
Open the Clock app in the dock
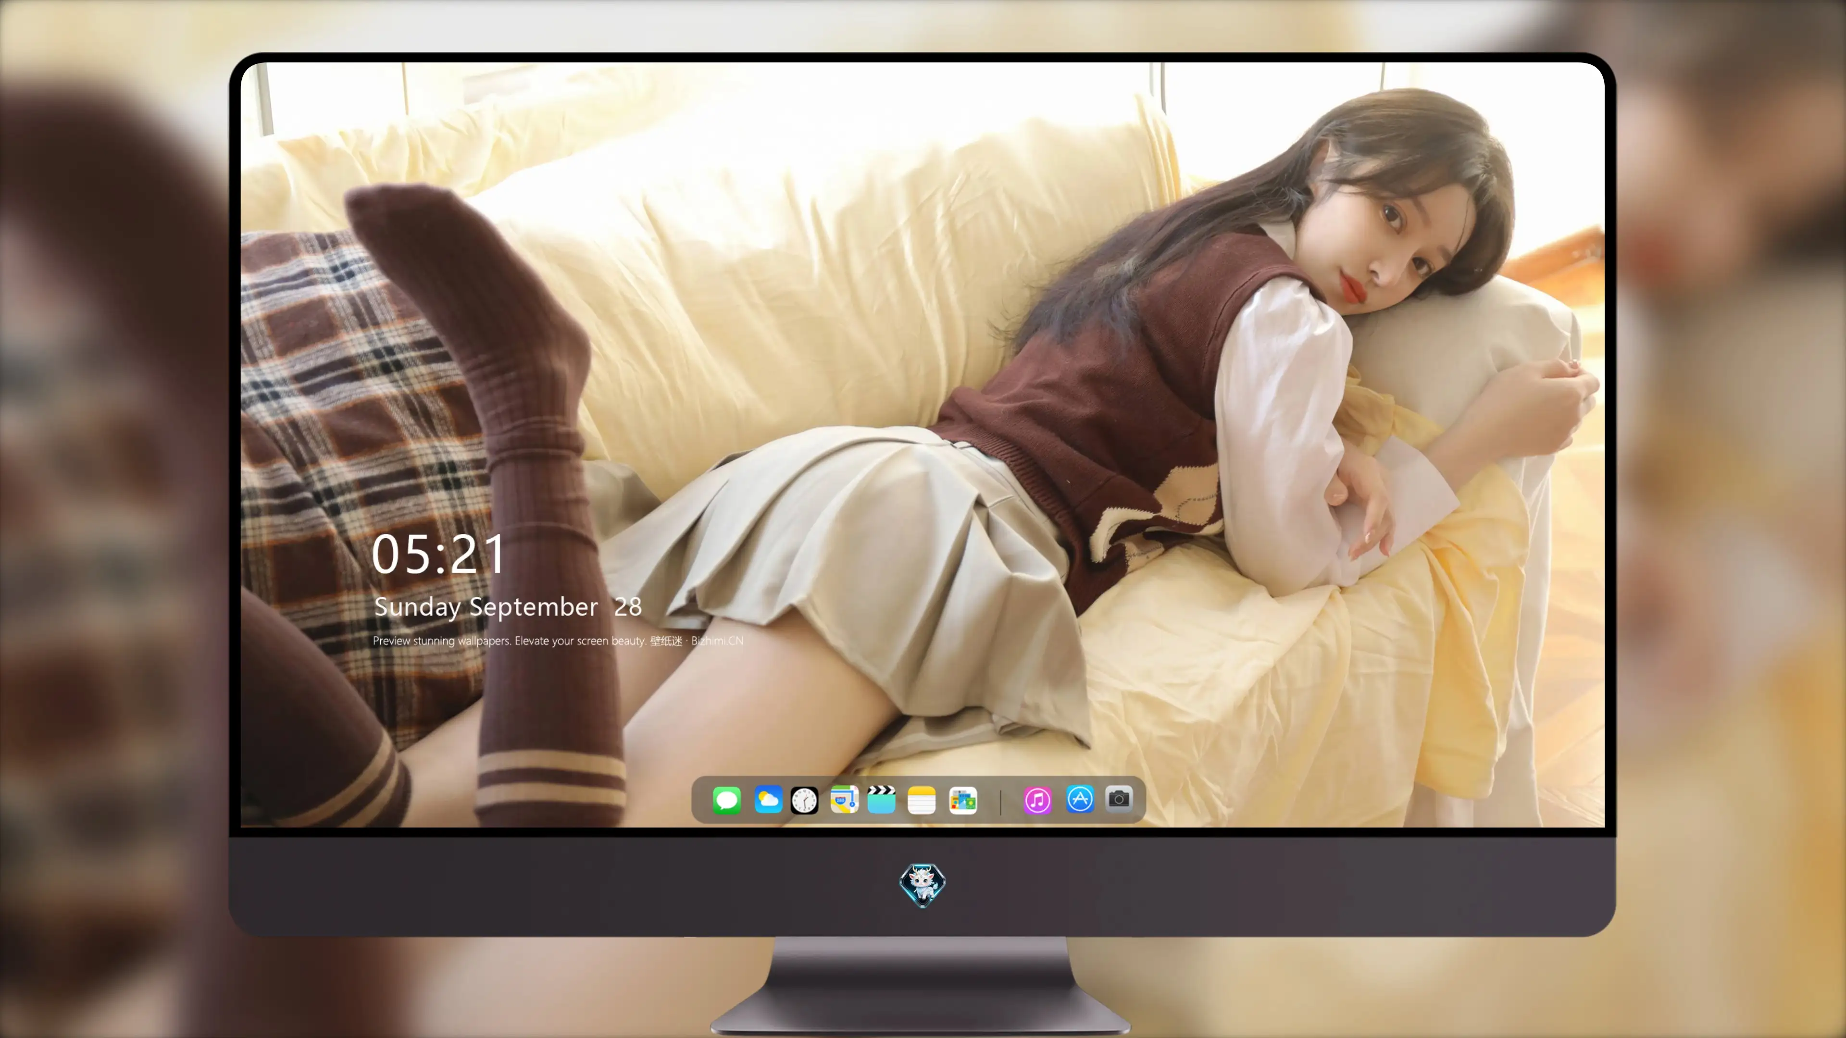pyautogui.click(x=804, y=800)
